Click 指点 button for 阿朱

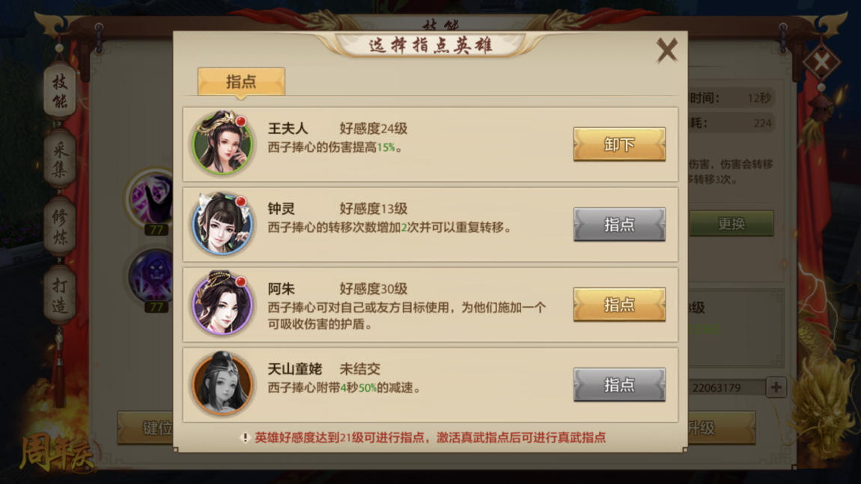(x=619, y=304)
